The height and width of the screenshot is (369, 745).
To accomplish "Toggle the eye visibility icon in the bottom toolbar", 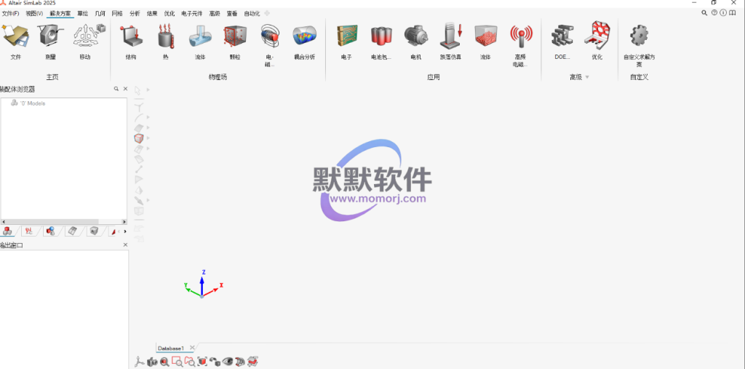I will click(228, 361).
